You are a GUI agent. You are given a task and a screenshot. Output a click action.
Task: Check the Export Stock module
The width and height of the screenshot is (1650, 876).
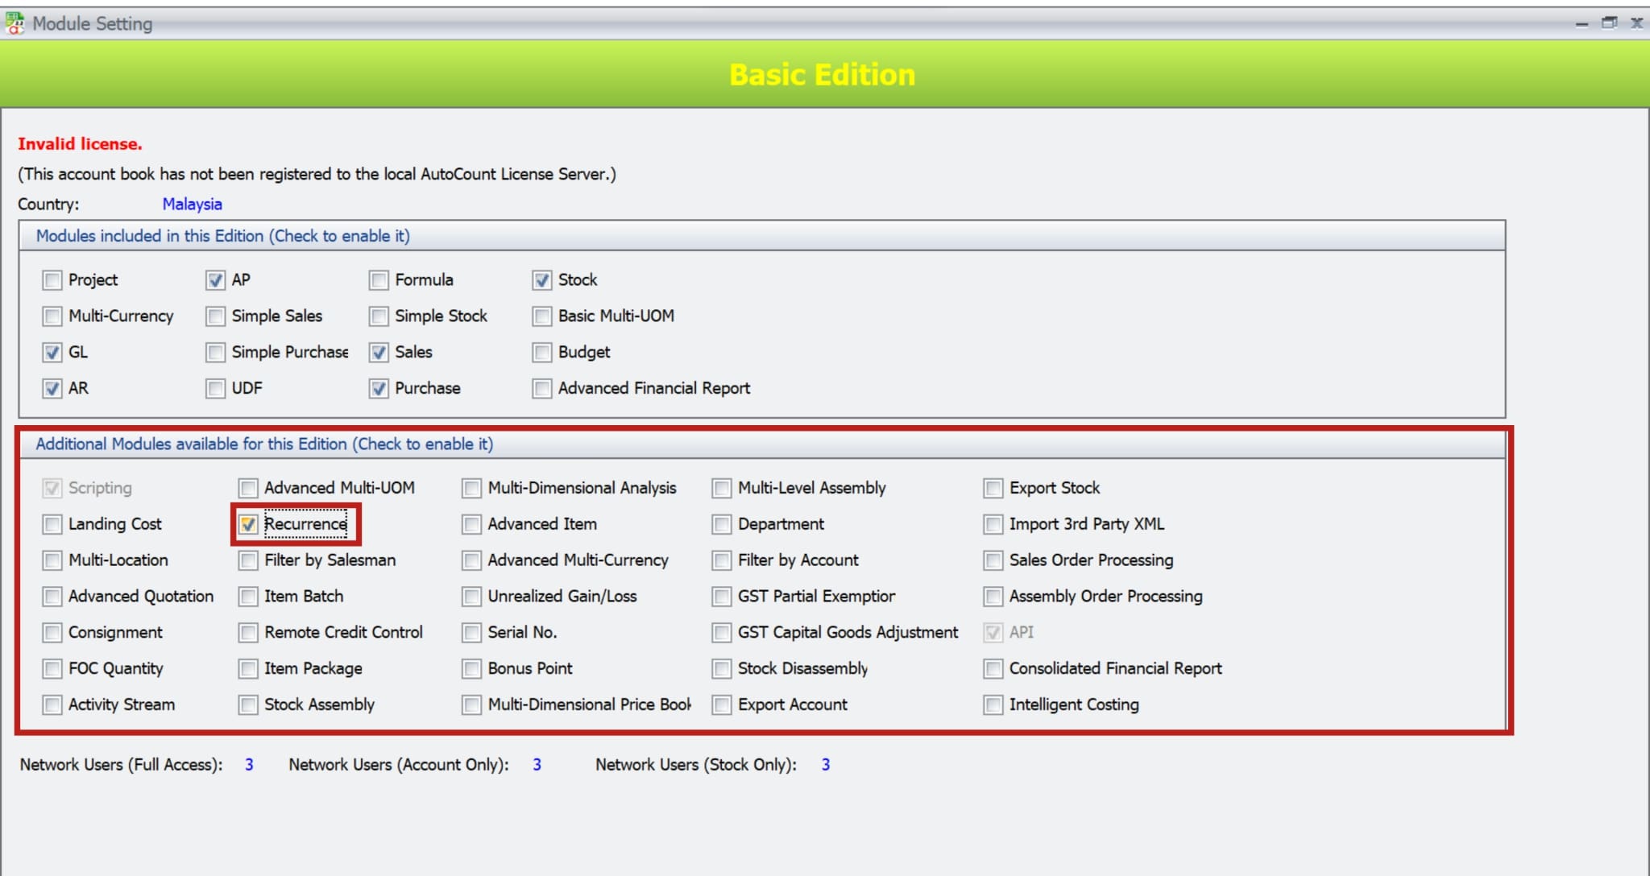click(x=992, y=488)
